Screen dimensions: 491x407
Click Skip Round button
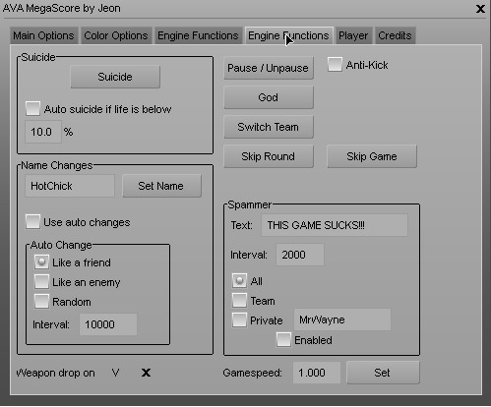point(269,156)
